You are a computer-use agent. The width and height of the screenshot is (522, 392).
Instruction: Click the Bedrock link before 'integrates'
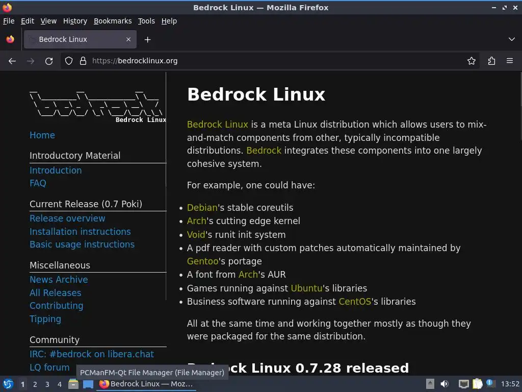point(264,151)
